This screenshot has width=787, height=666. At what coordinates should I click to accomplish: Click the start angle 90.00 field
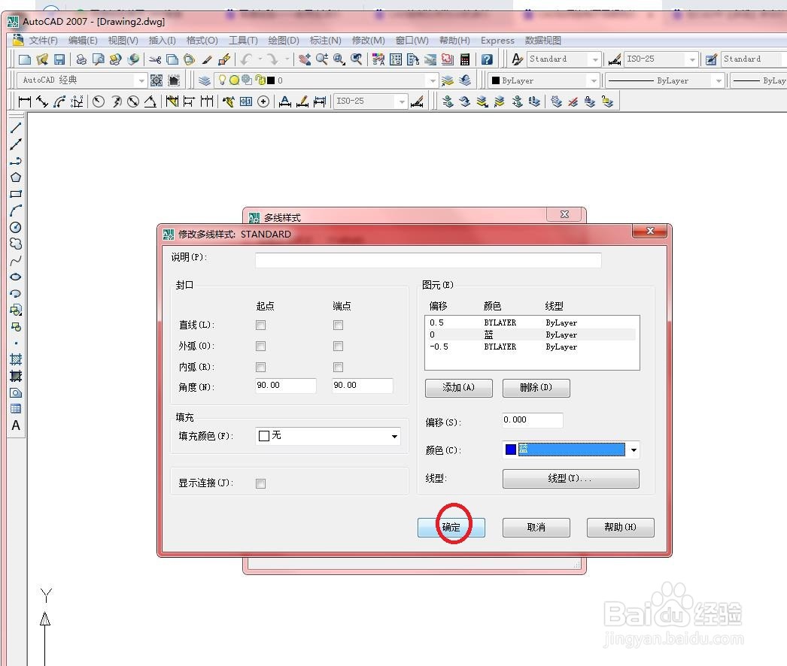(286, 385)
